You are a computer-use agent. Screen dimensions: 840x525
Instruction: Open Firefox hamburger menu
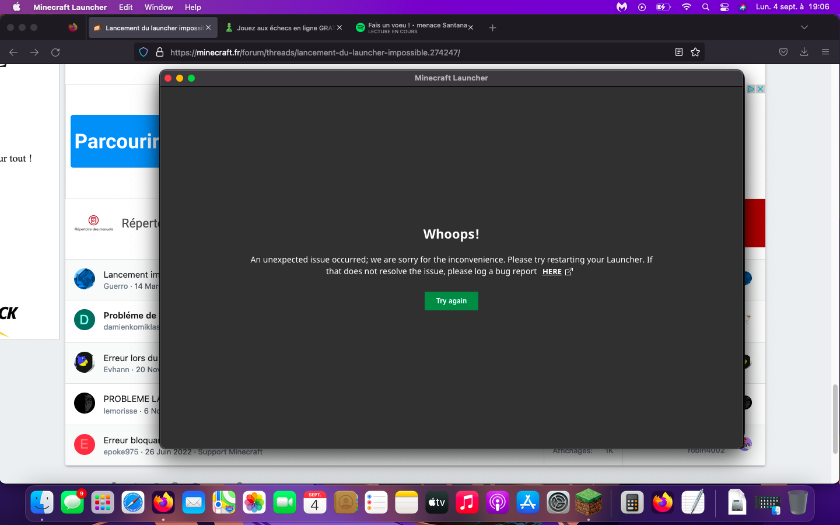[825, 52]
